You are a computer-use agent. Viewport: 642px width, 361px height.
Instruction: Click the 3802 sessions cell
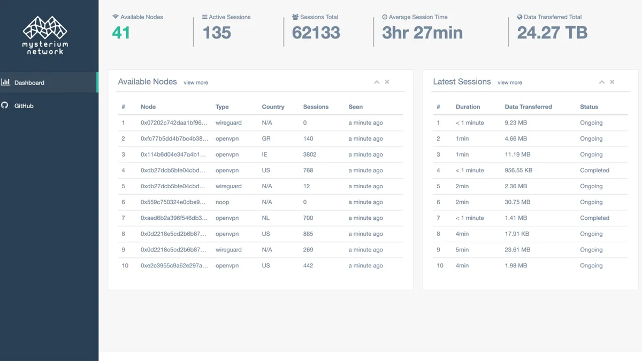310,155
